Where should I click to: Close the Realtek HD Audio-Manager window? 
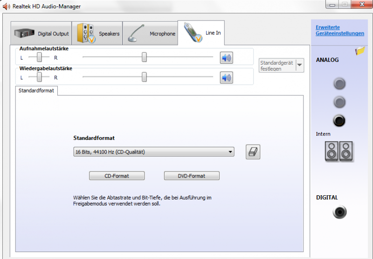tap(362, 4)
